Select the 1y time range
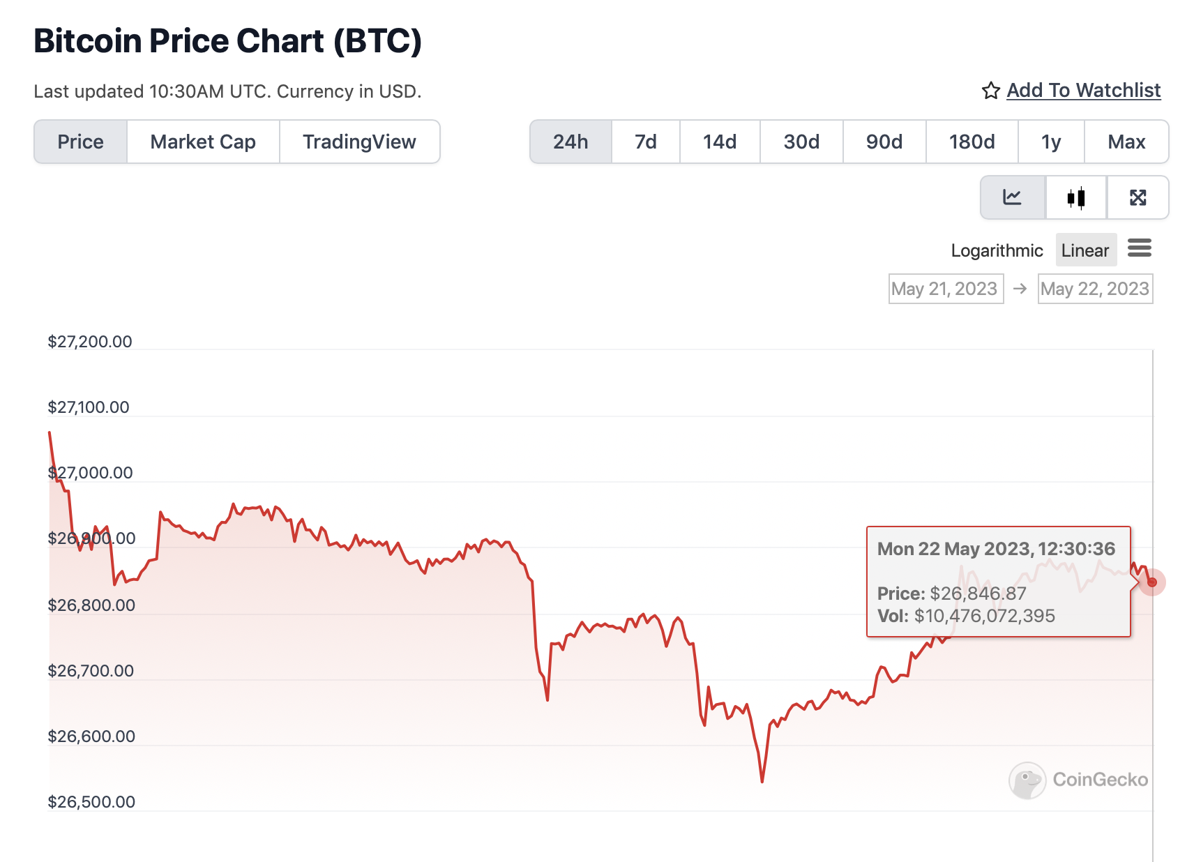The height and width of the screenshot is (862, 1194). click(1050, 142)
